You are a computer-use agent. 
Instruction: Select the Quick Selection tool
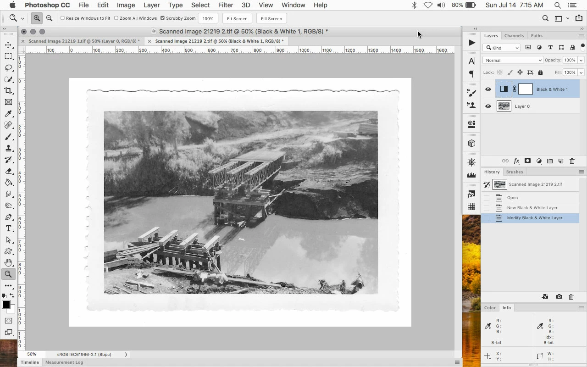(x=8, y=79)
